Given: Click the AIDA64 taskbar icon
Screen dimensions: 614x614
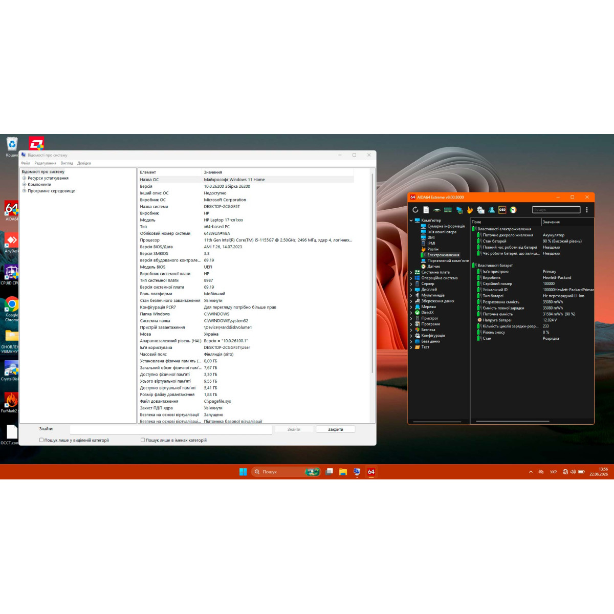Looking at the screenshot, I should click(371, 472).
